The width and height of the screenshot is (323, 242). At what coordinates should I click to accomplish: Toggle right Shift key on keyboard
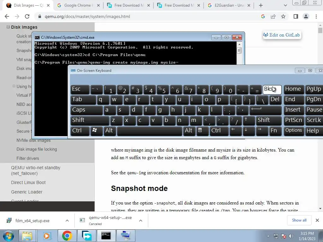pyautogui.click(x=269, y=121)
